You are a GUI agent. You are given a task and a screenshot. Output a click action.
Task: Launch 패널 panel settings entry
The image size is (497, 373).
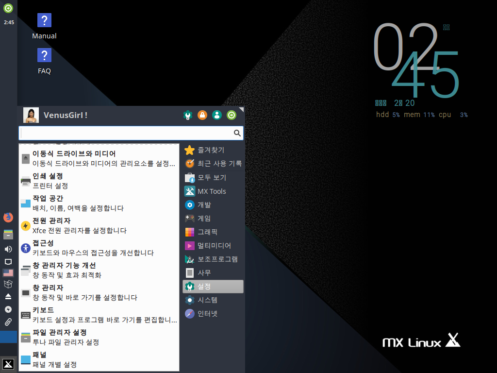(99, 360)
